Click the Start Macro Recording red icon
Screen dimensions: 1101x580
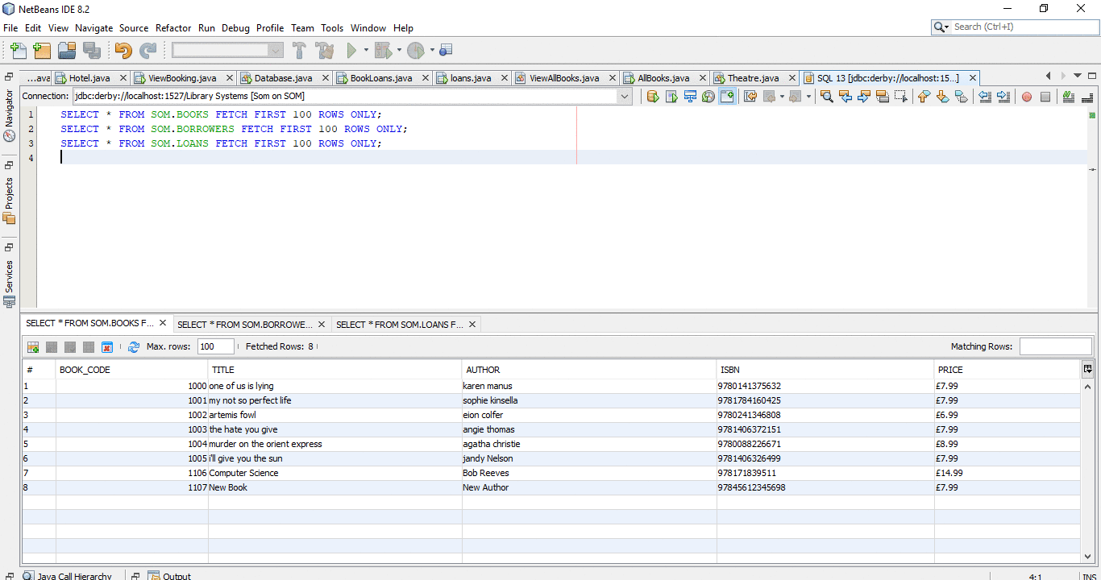point(1027,97)
